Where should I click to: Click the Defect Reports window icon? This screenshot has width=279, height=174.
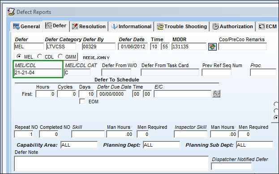(x=11, y=12)
